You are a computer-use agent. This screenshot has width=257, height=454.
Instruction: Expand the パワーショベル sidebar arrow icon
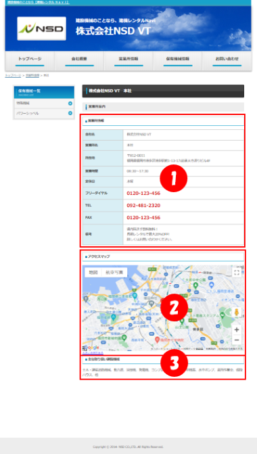(x=70, y=113)
